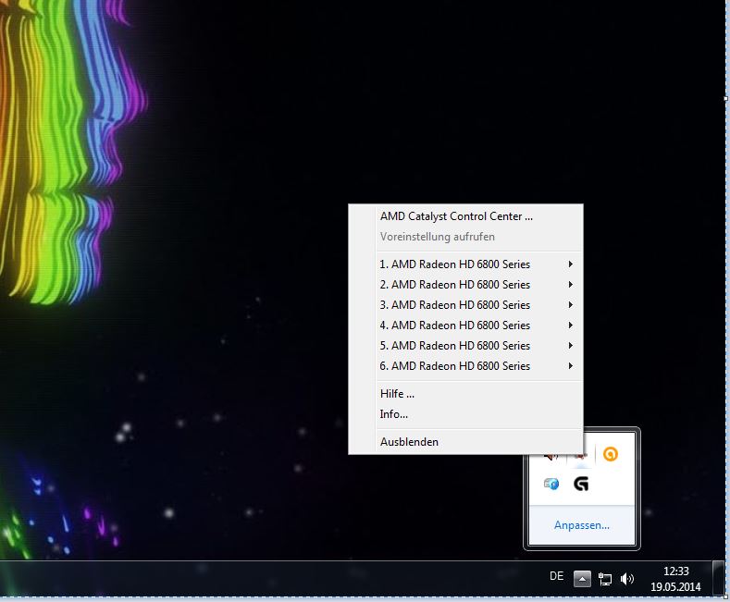Click the Show desktop button at the taskbar's end
The height and width of the screenshot is (602, 730).
[x=718, y=578]
